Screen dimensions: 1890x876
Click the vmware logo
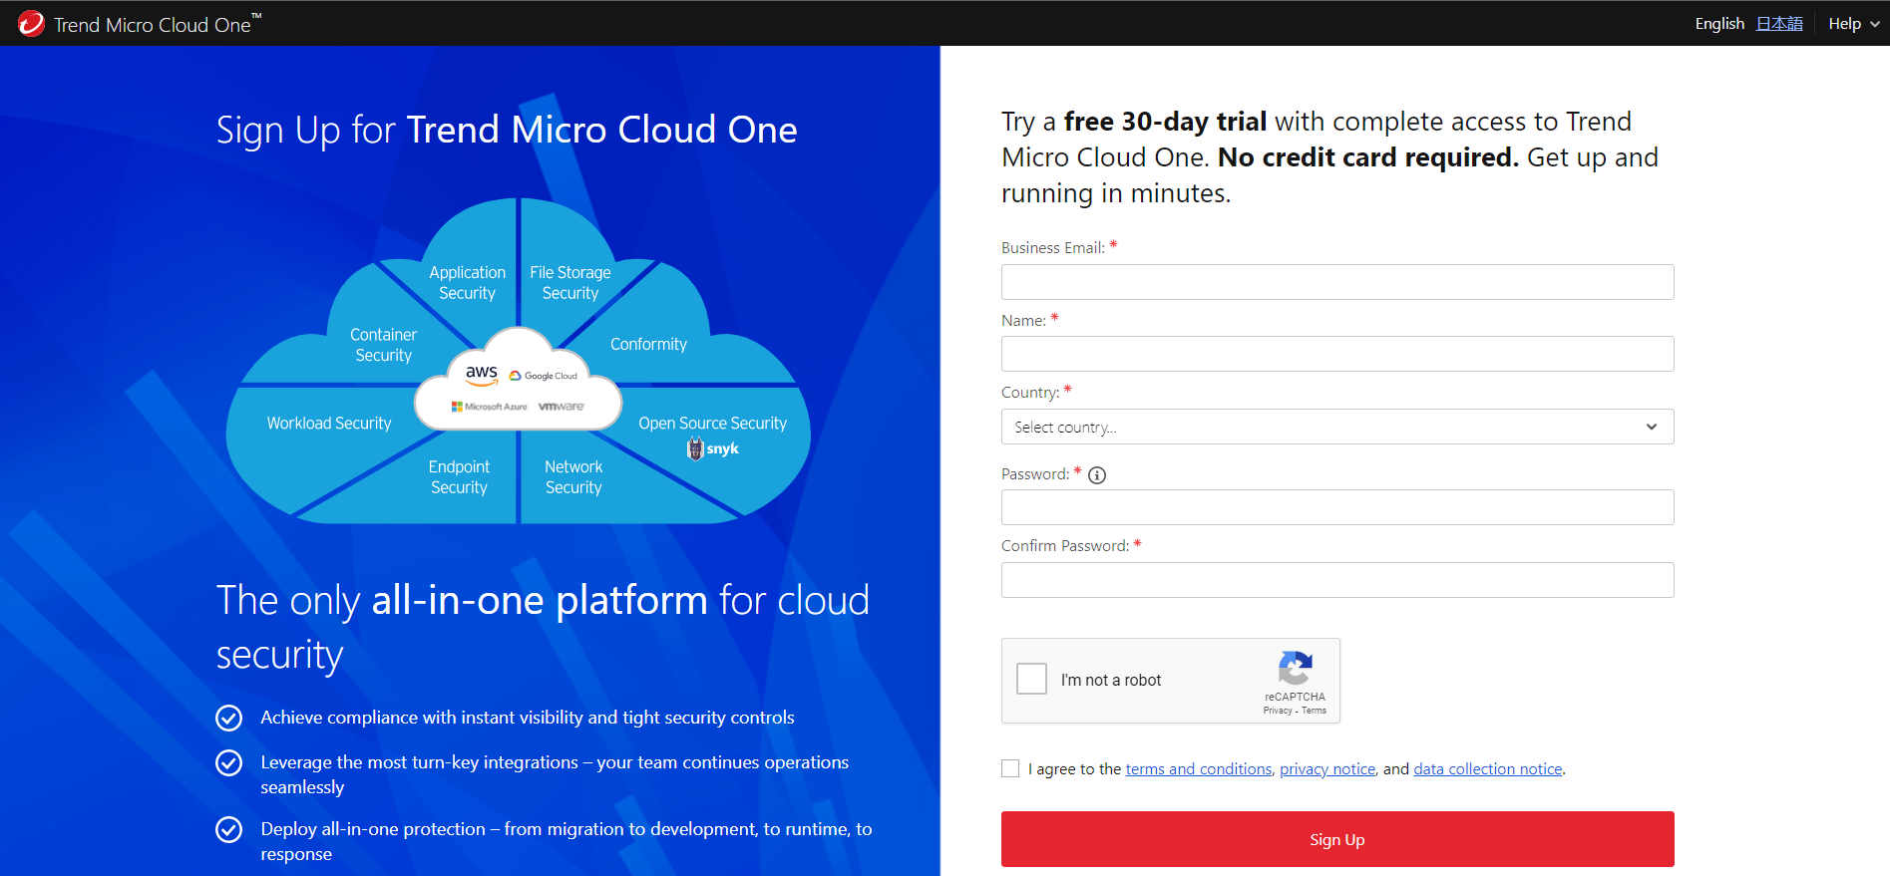(x=562, y=407)
